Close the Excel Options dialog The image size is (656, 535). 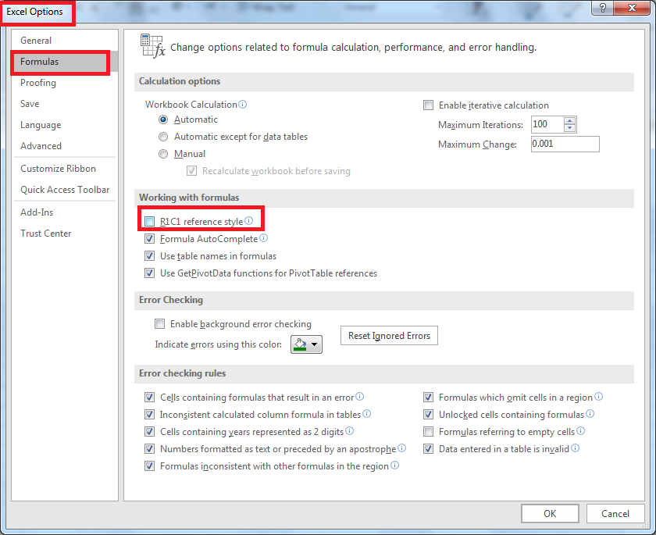pos(632,8)
